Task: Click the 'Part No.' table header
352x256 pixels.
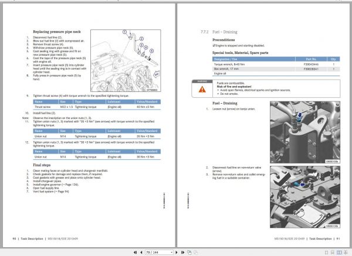Action: (311, 59)
